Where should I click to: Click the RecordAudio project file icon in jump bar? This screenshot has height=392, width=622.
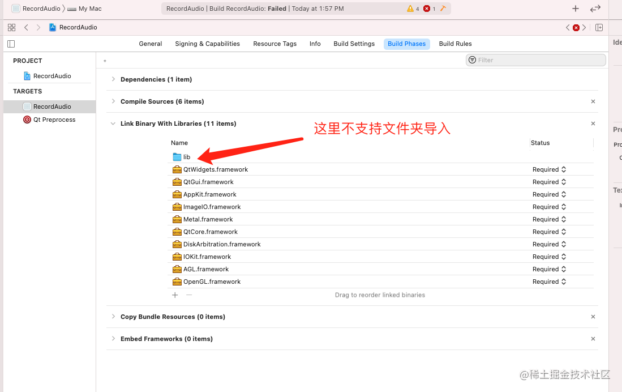point(53,27)
